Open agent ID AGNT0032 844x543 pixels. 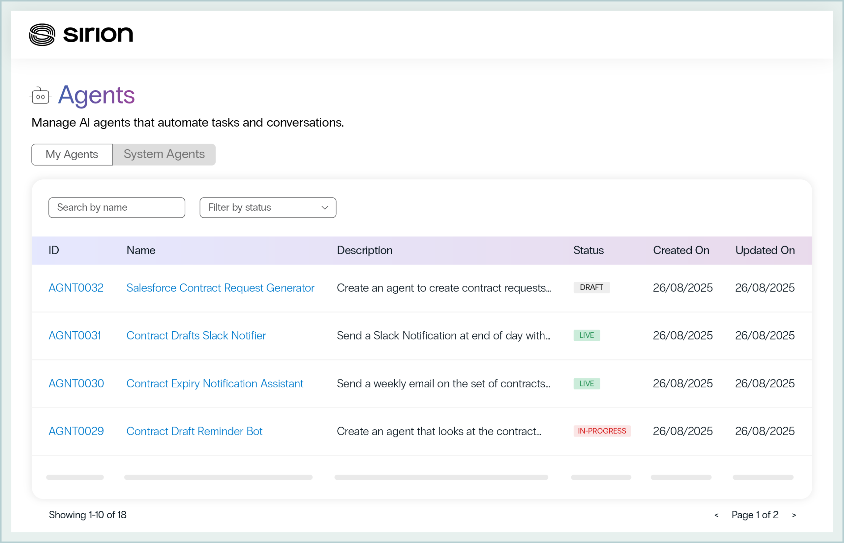(76, 288)
